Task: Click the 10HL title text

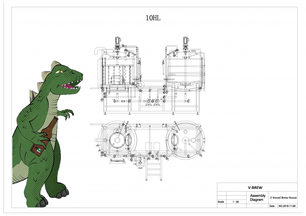Action: pos(153,18)
